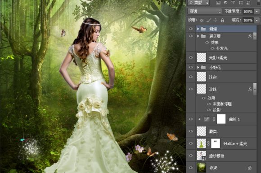Click the 蝴蝶 group folder icon
This screenshot has width=261, height=173.
(x=203, y=29)
